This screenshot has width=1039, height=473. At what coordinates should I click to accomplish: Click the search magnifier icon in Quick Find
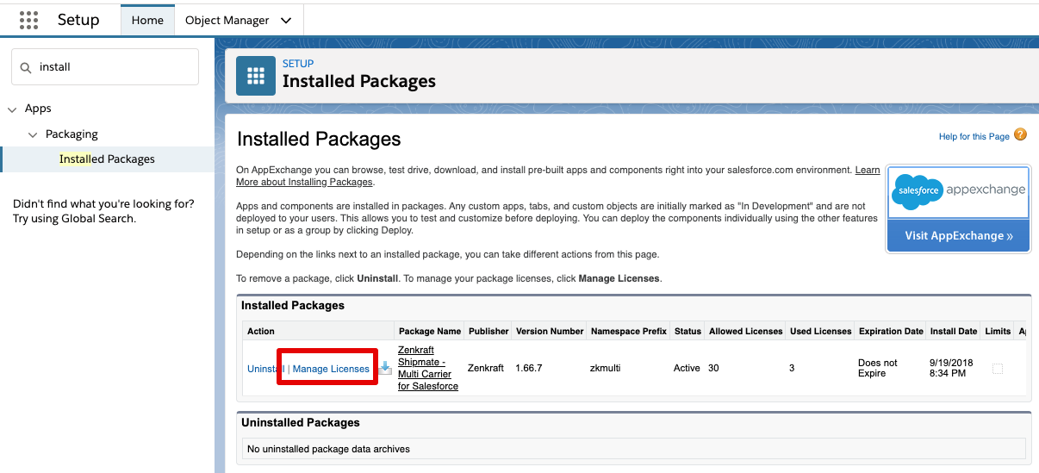tap(25, 67)
